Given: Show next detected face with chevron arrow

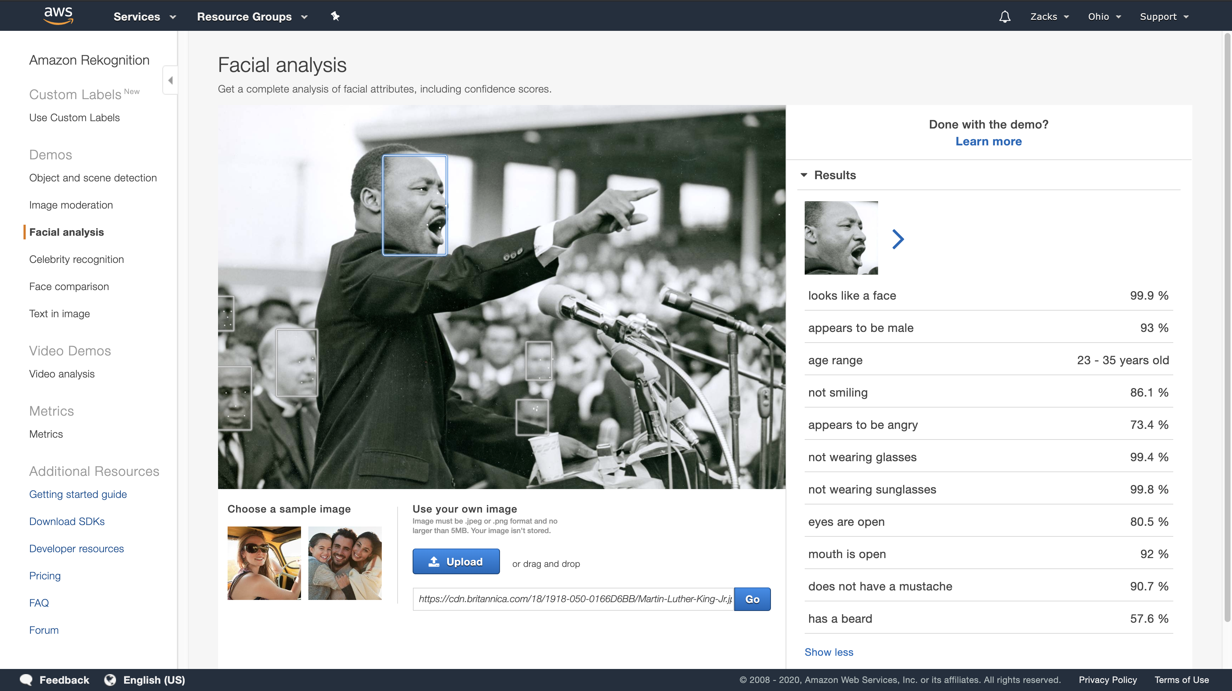Looking at the screenshot, I should [x=898, y=239].
